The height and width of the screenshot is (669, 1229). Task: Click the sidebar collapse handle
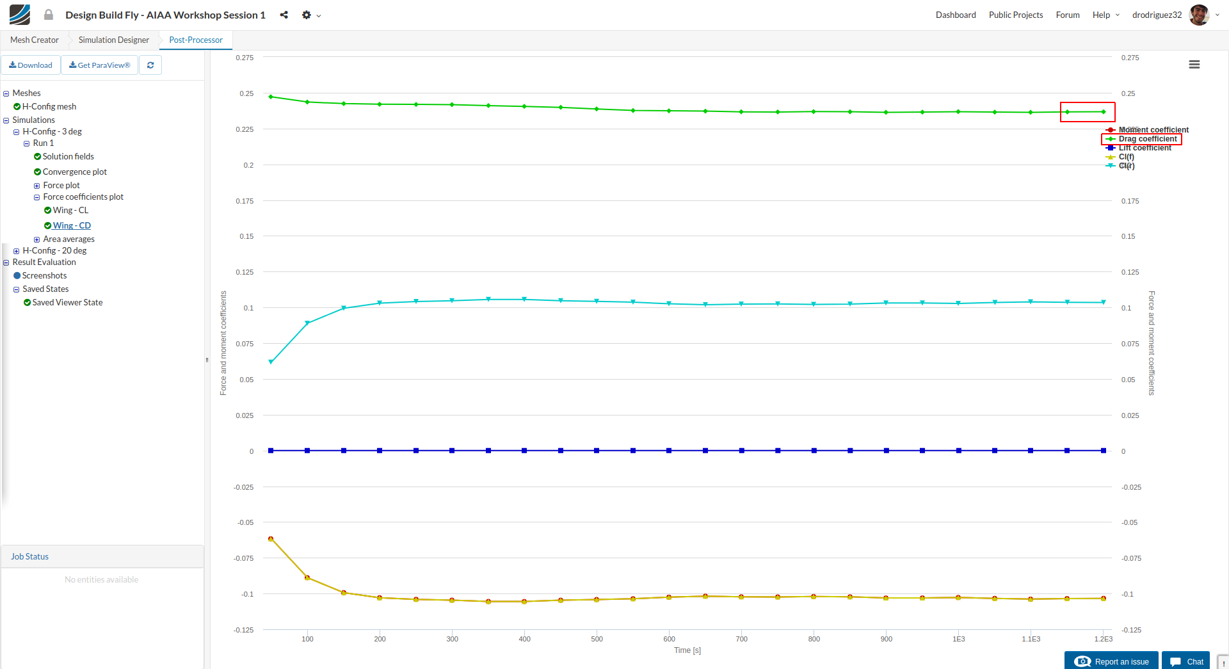point(207,360)
